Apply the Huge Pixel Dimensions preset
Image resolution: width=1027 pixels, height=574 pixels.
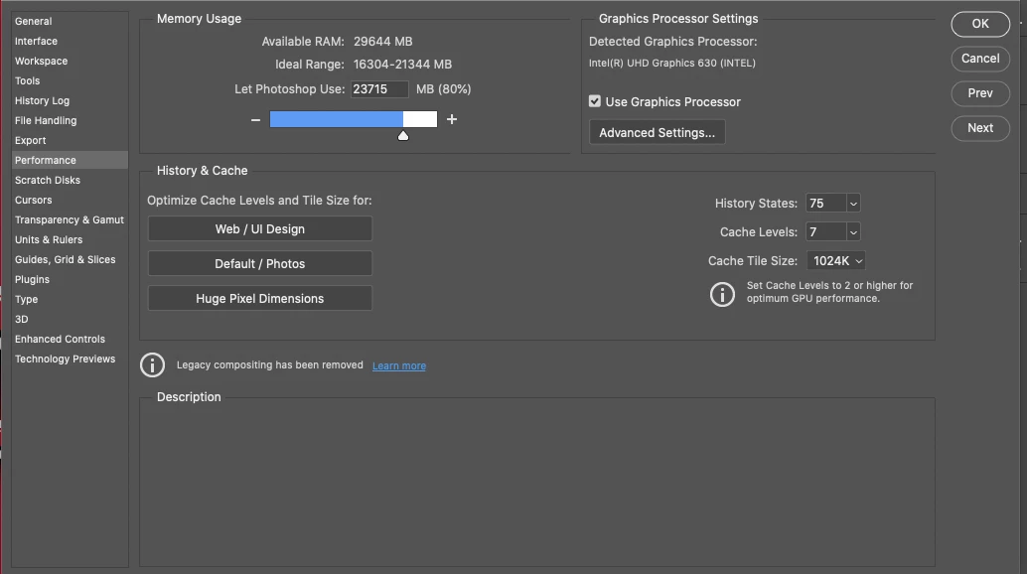260,298
